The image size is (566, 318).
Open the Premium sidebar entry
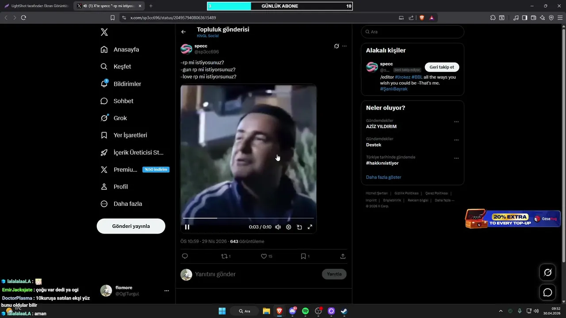[x=135, y=170]
